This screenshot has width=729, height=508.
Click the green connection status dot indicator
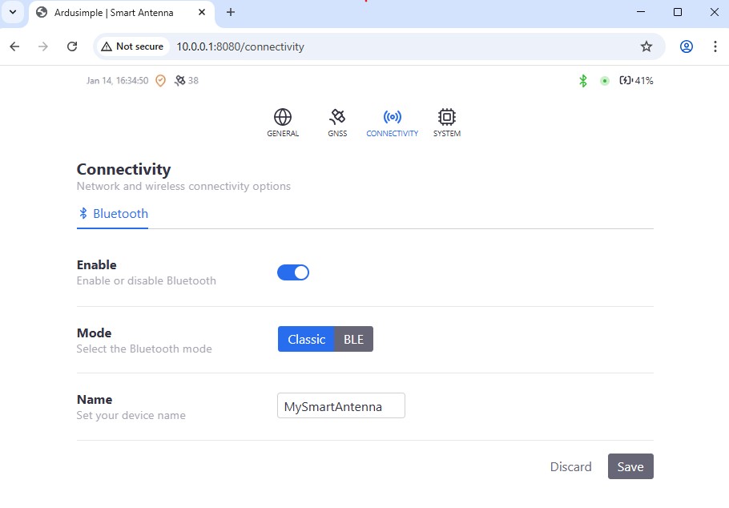pyautogui.click(x=605, y=81)
